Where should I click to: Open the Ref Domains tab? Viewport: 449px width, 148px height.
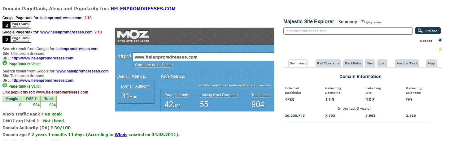click(328, 63)
